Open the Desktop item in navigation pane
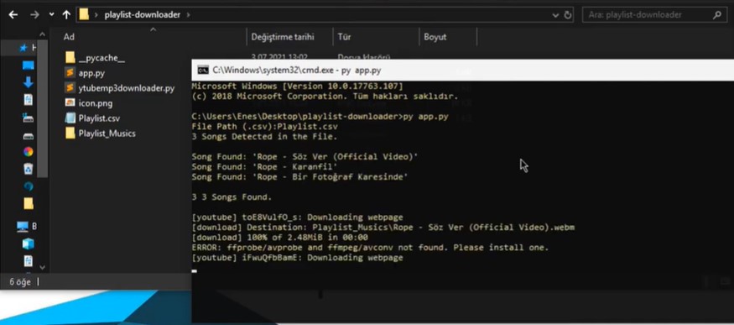The width and height of the screenshot is (734, 325). coord(28,66)
